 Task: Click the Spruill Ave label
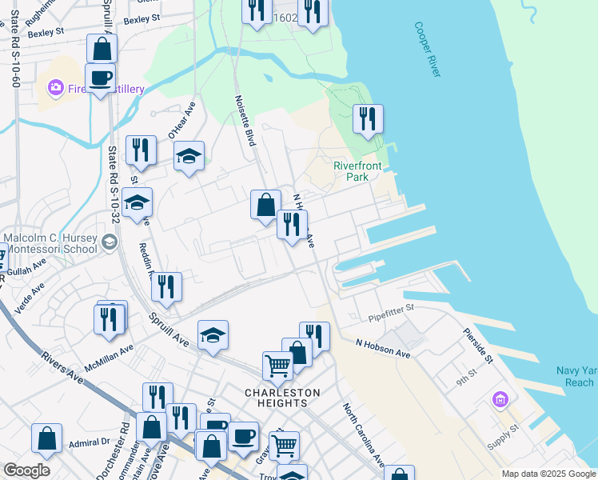(169, 330)
